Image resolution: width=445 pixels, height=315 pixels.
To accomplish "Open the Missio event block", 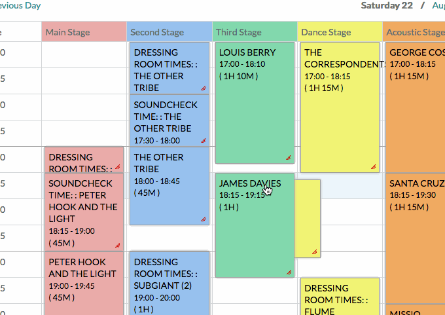I will coord(416,309).
